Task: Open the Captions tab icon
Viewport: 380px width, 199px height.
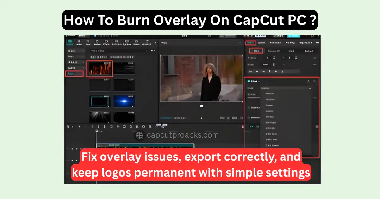Action: point(127,42)
